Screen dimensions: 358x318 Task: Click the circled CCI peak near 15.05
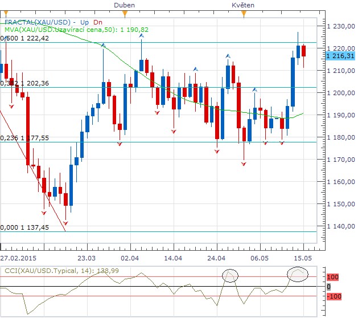[298, 274]
